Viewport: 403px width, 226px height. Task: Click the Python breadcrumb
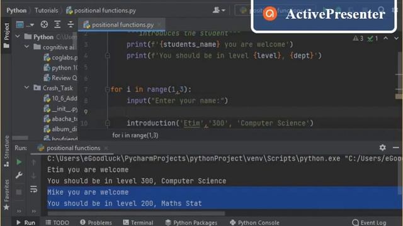(16, 11)
